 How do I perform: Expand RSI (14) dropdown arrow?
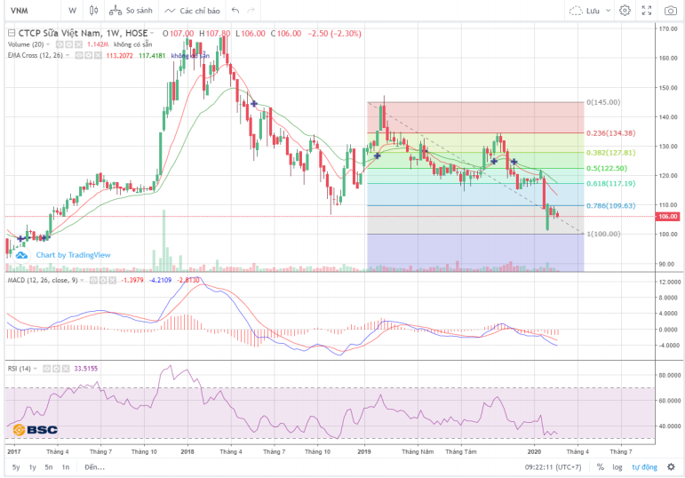point(36,369)
